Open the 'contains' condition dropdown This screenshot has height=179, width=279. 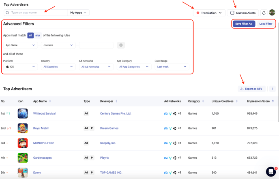[x=58, y=45]
